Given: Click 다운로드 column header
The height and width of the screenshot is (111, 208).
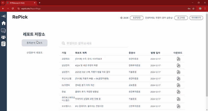Looking at the screenshot, I should pyautogui.click(x=178, y=53).
